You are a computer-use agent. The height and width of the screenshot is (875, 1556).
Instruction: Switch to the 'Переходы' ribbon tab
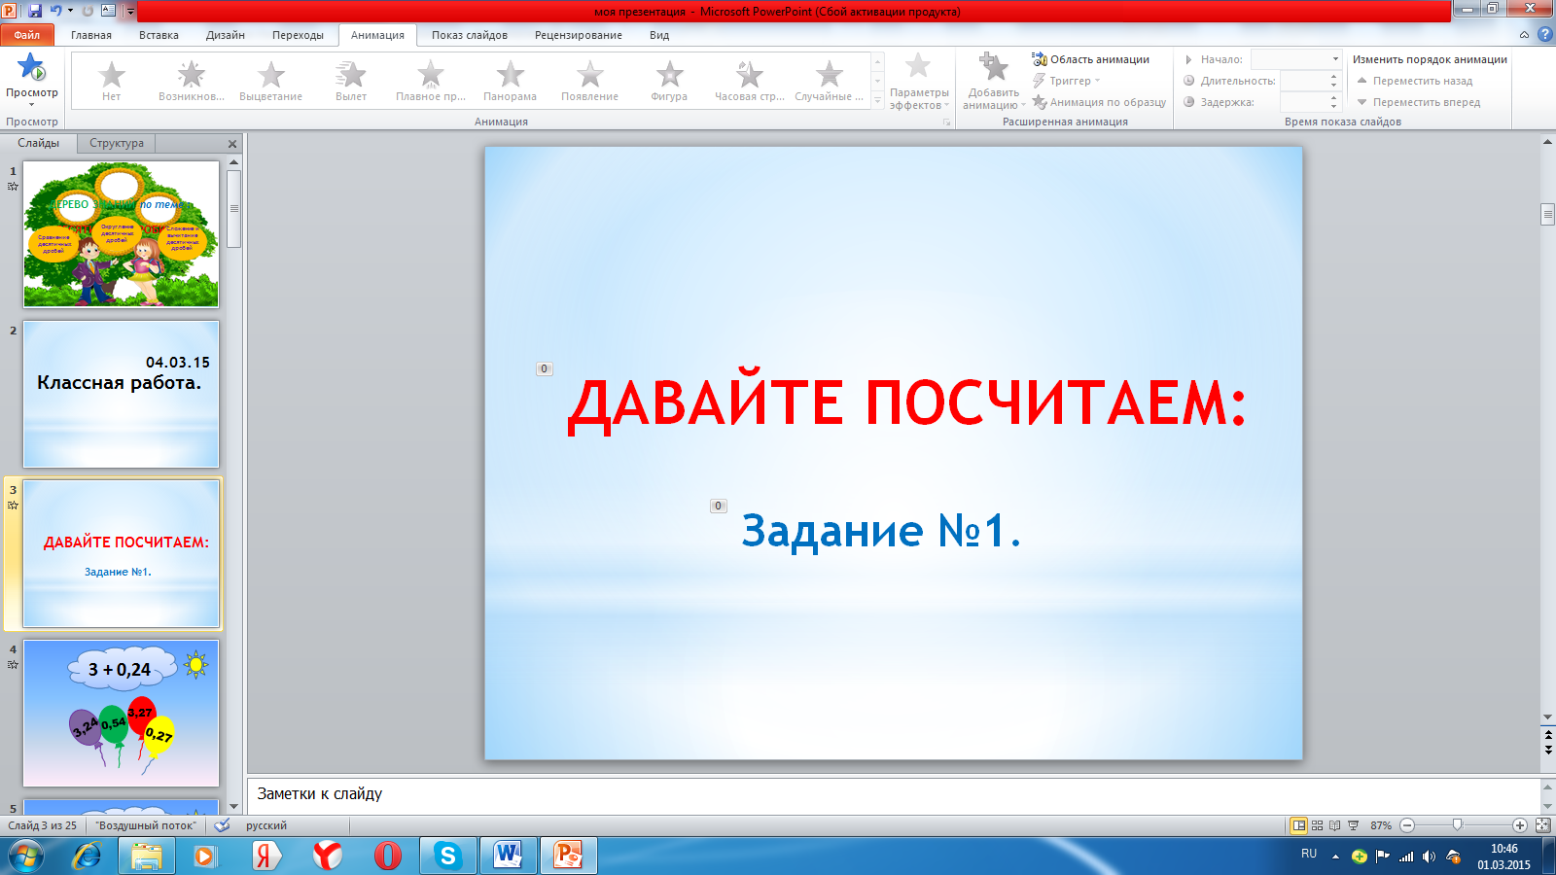(x=298, y=35)
